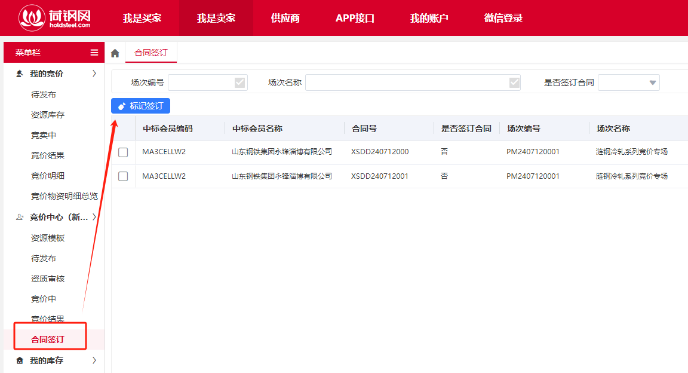Viewport: 688px width, 373px height.
Task: Tick checkbox for contract XSDD240712000
Action: coord(123,152)
